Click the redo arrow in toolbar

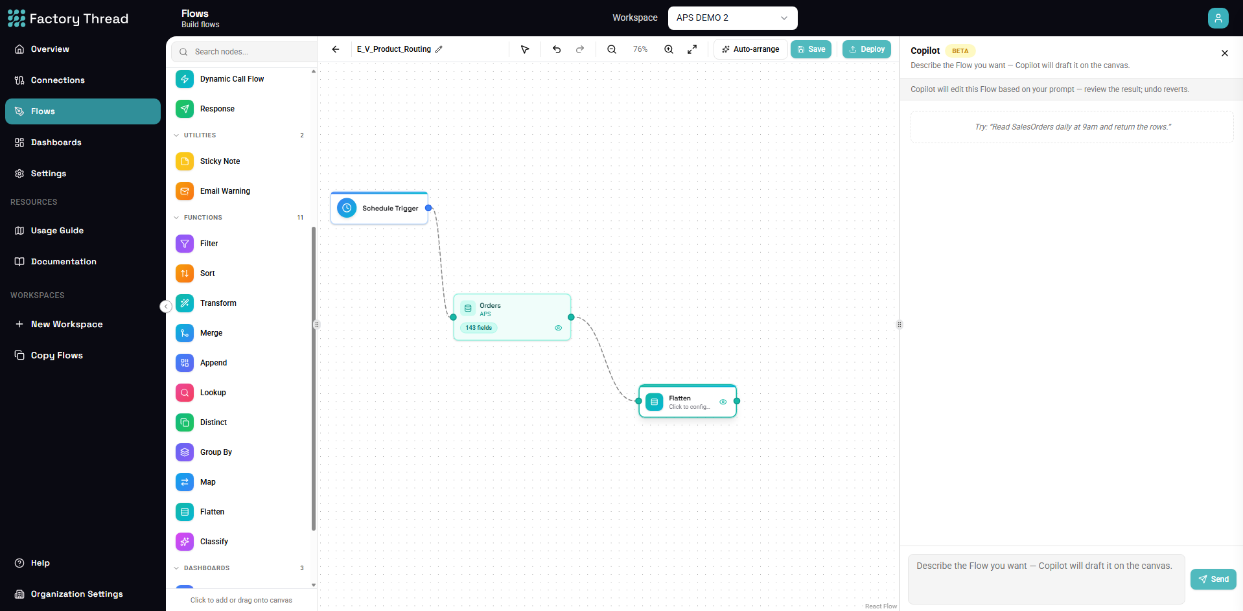(580, 49)
